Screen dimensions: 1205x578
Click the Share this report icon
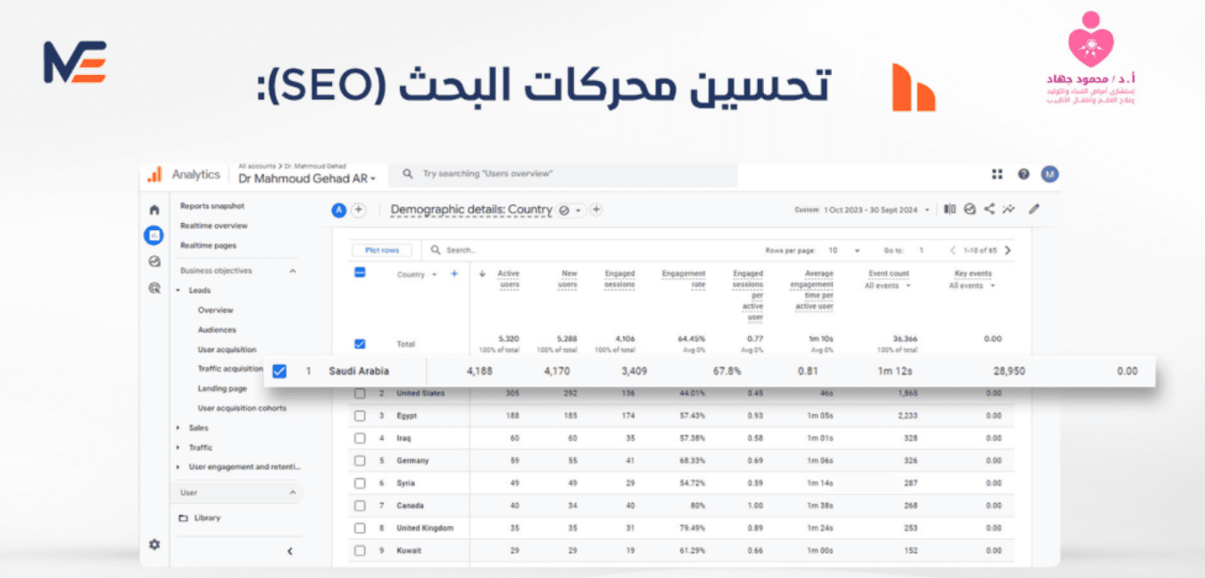(989, 210)
